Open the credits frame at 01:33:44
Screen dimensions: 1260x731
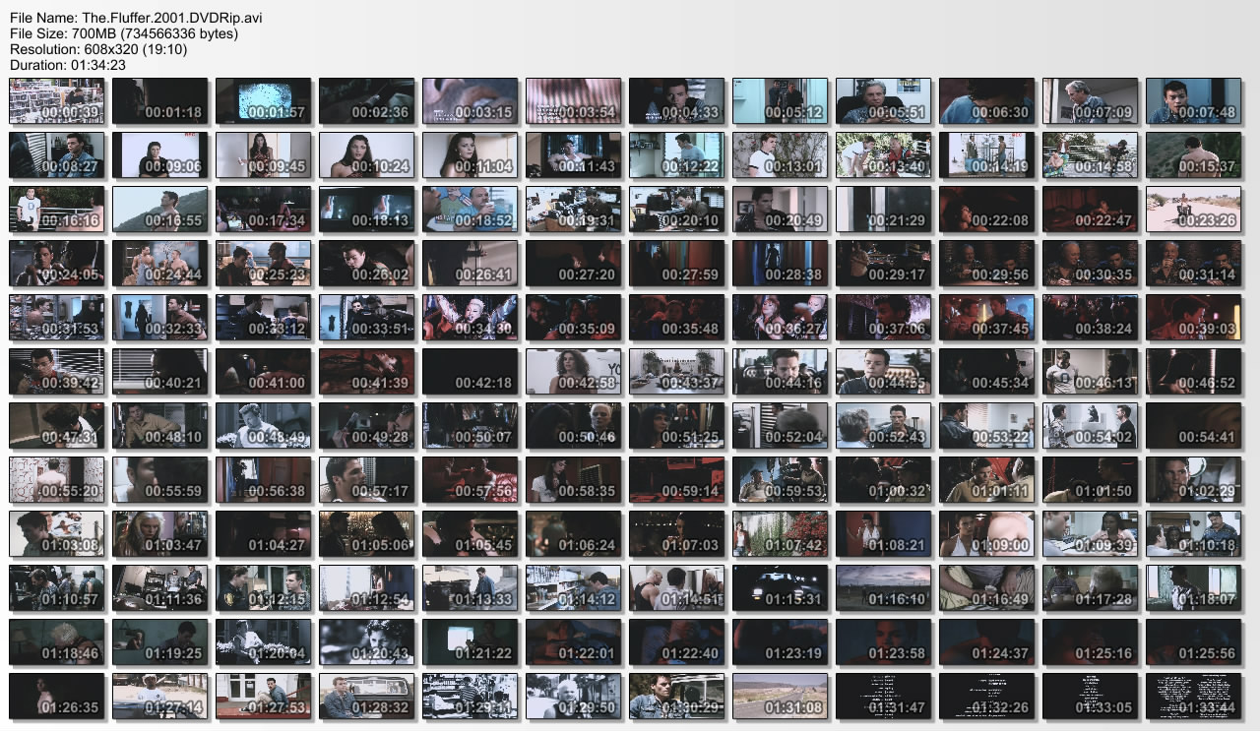1193,697
